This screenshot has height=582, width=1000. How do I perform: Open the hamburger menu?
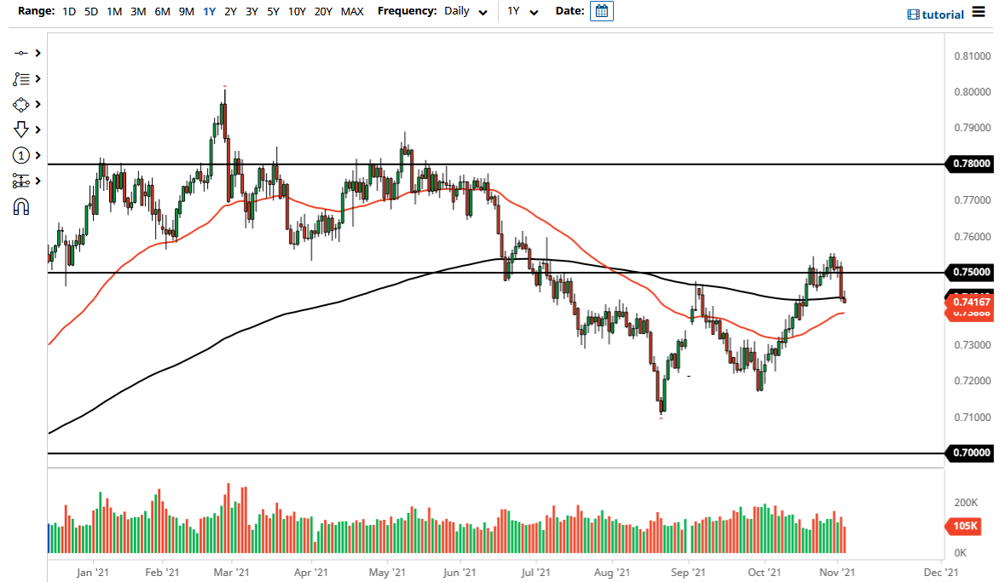(980, 13)
